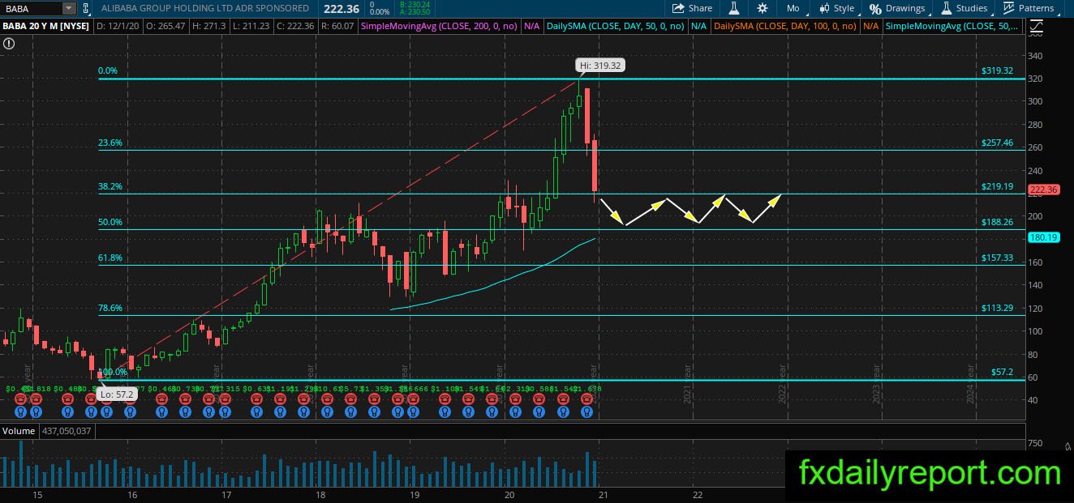Click the chart scale icon under Patterns

pyautogui.click(x=1036, y=26)
